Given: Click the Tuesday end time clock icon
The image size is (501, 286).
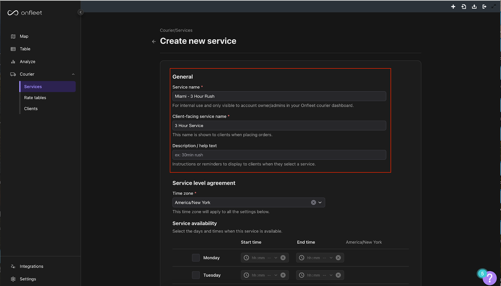Looking at the screenshot, I should click(x=302, y=275).
